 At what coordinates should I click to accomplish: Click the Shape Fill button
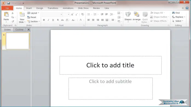157,13
